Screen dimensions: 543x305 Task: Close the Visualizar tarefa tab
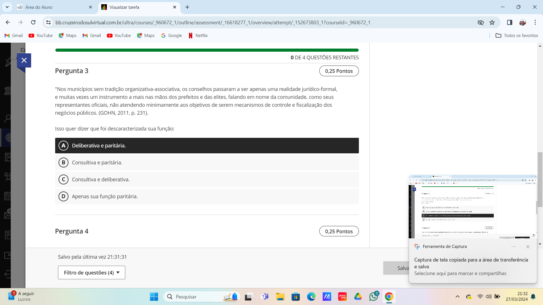(174, 7)
